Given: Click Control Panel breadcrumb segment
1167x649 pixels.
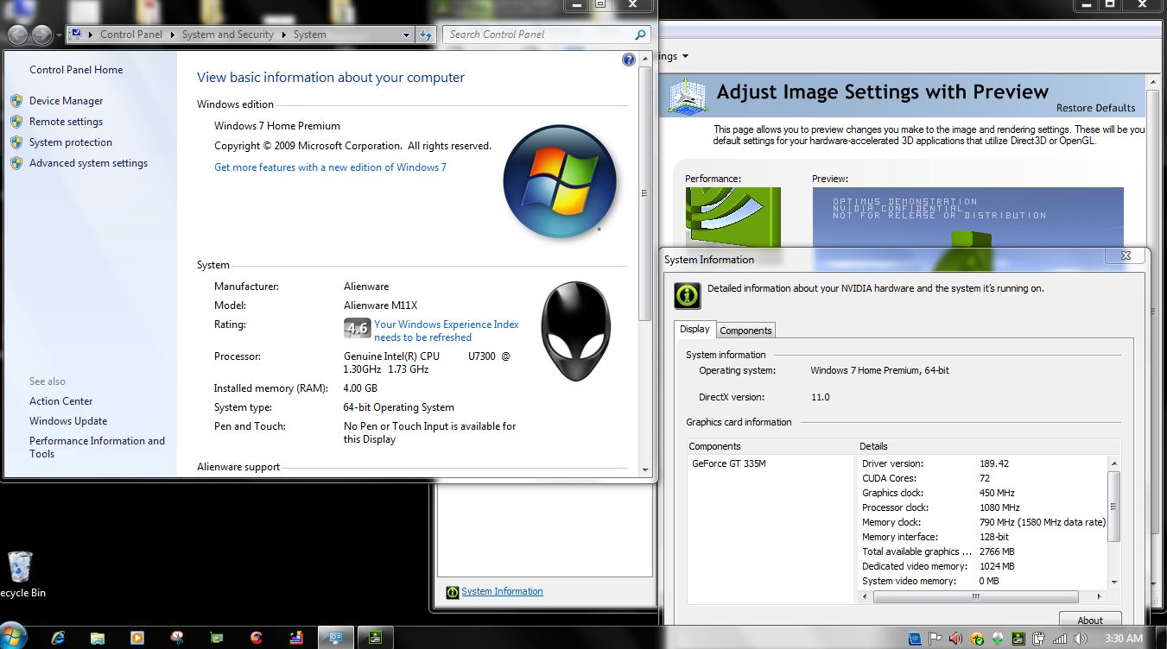Looking at the screenshot, I should (130, 35).
